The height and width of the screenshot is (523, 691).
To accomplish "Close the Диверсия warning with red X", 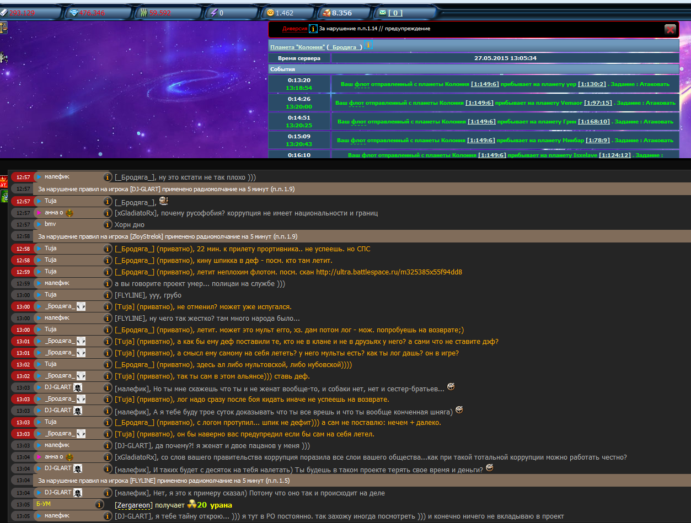I will pyautogui.click(x=670, y=30).
